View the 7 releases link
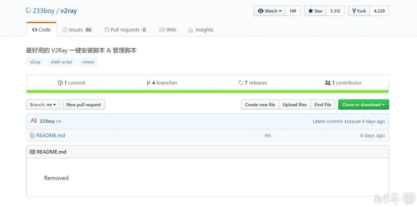The image size is (417, 207). [x=253, y=83]
